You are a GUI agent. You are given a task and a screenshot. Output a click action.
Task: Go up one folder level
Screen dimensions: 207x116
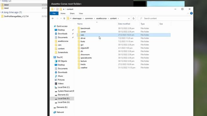64,18
